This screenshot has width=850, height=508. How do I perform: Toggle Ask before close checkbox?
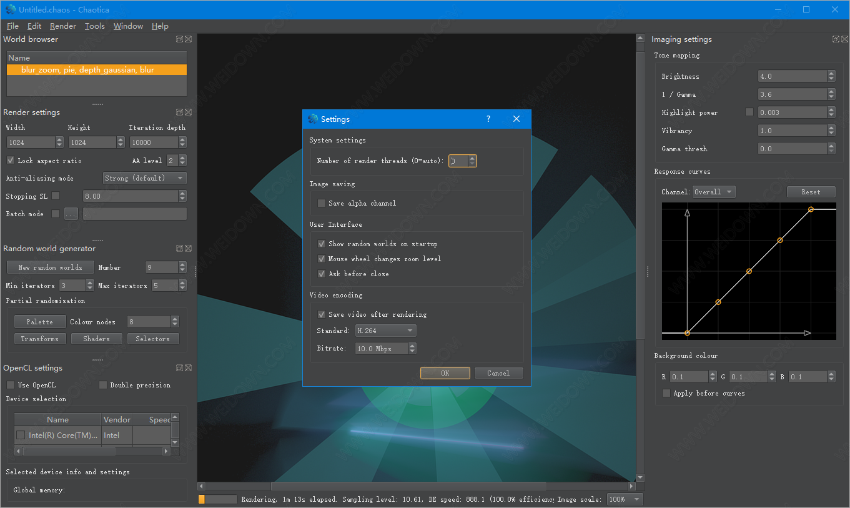click(x=322, y=274)
